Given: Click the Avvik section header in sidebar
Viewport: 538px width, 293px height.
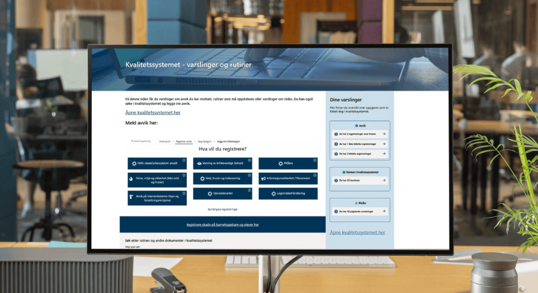Looking at the screenshot, I should 360,126.
